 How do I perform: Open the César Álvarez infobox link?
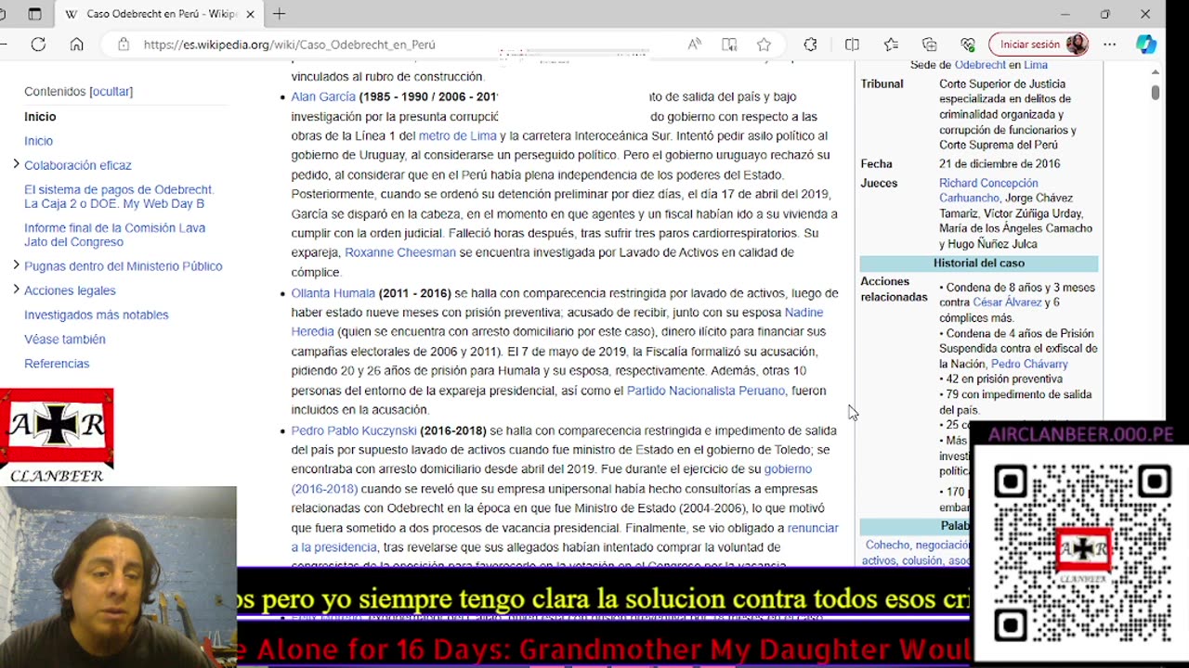point(1008,302)
